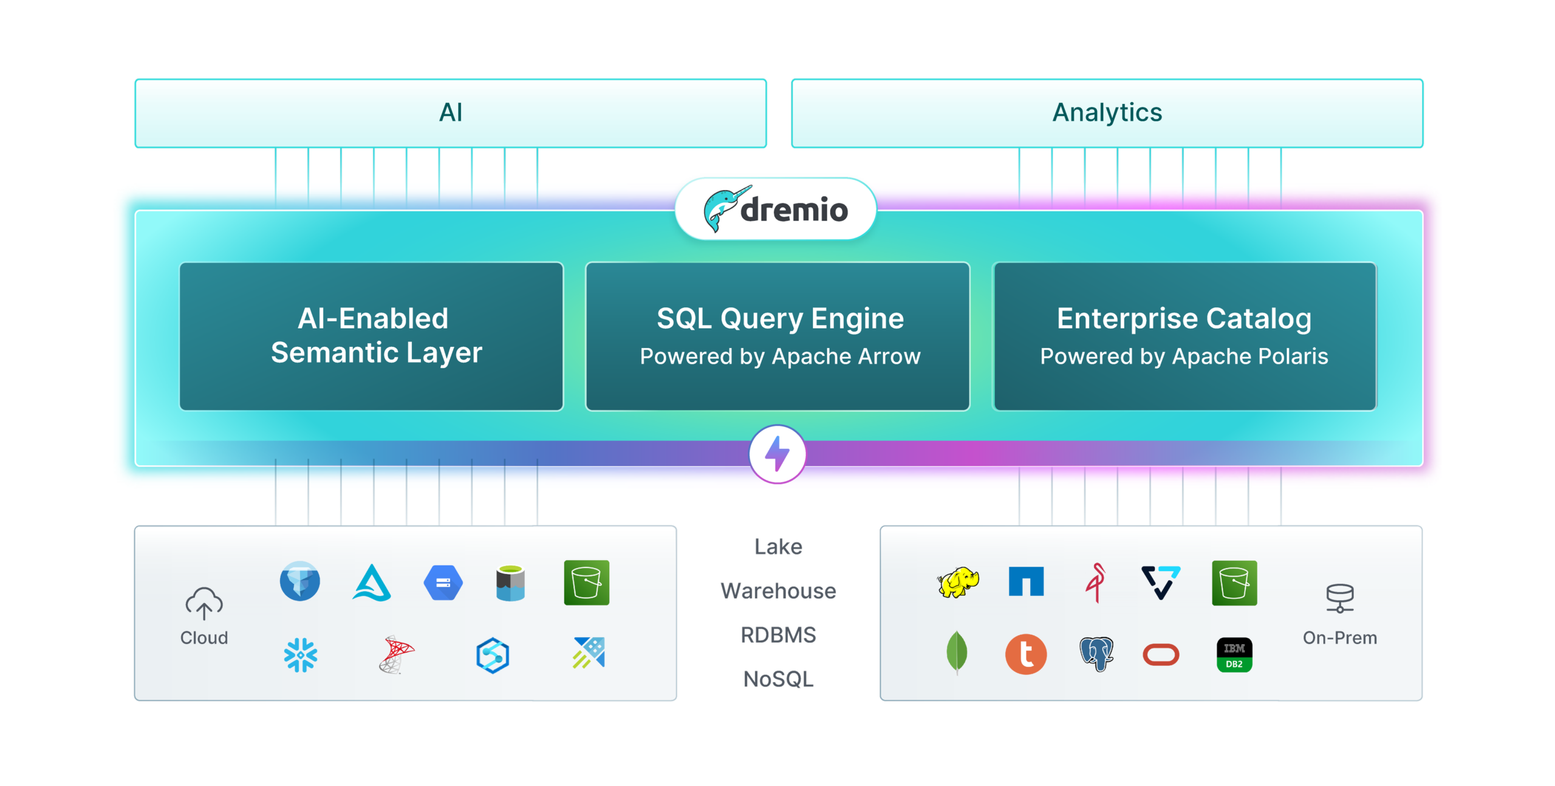Select the SQL Query Engine card

[777, 336]
